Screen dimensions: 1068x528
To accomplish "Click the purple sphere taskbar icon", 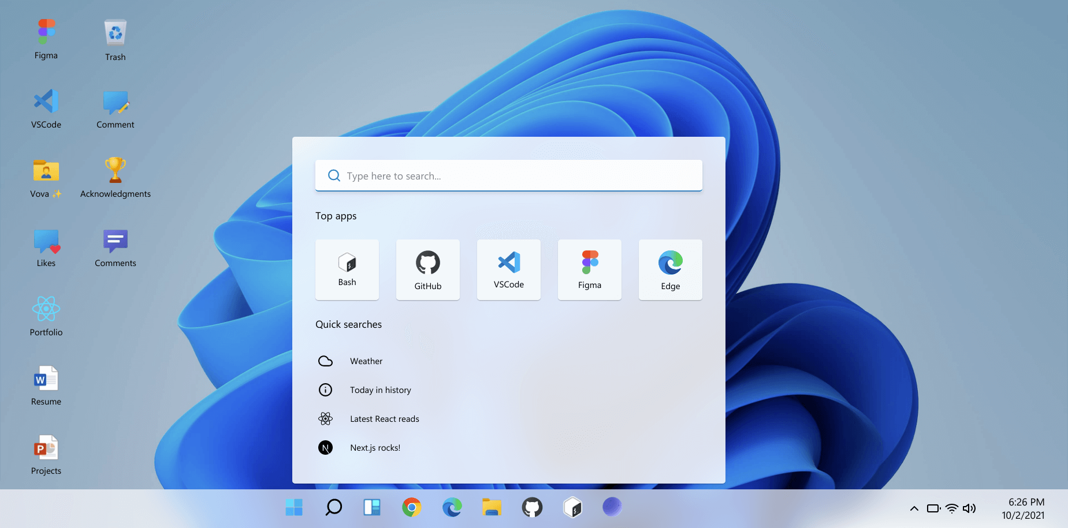I will [x=612, y=507].
